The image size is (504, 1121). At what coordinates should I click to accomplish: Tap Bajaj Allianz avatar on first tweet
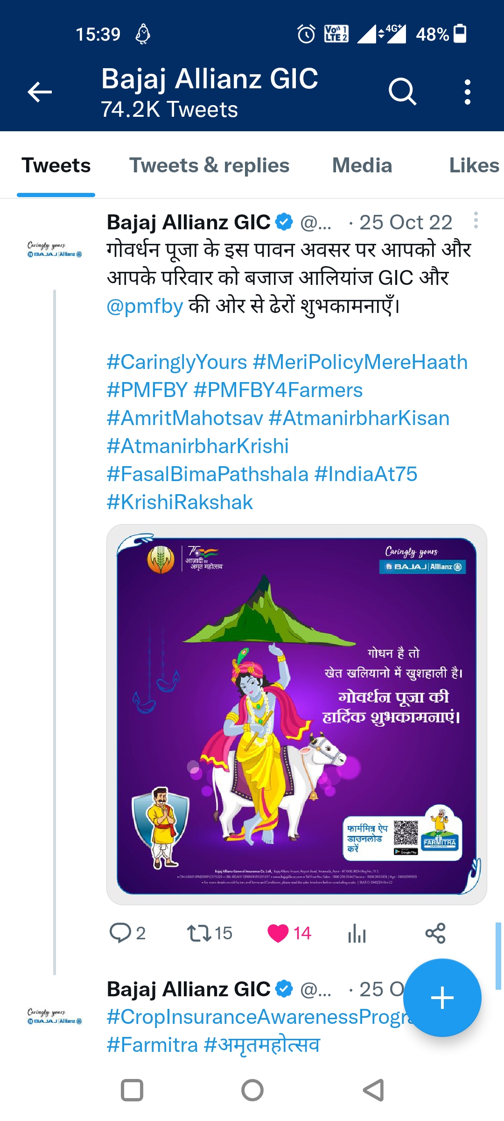tap(55, 249)
